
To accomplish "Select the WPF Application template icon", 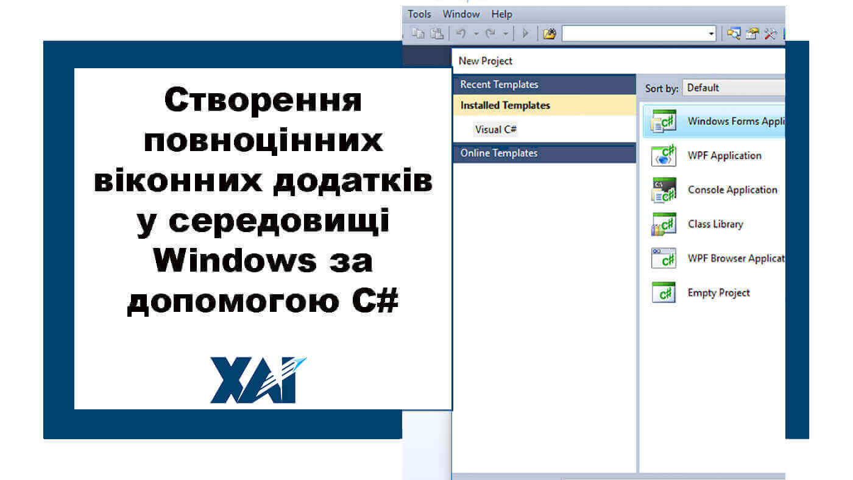I will [x=664, y=155].
